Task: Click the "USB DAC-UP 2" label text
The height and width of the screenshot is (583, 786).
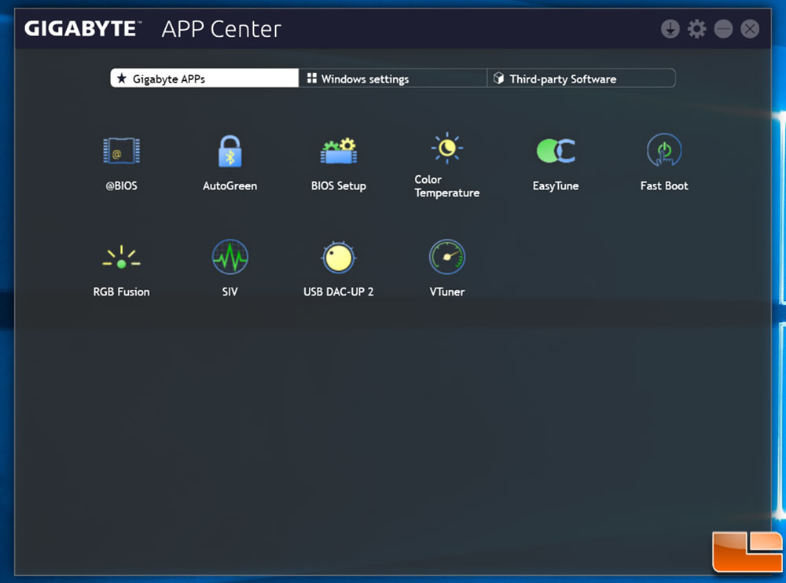Action: click(x=339, y=291)
